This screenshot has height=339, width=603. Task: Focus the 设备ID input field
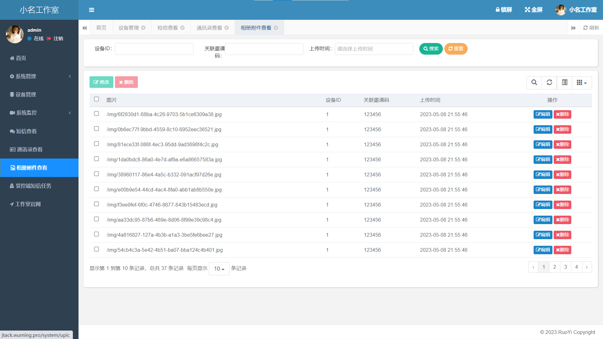pos(154,49)
